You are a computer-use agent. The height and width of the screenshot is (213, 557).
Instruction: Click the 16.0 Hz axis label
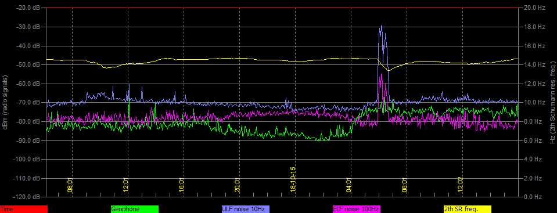click(x=534, y=46)
